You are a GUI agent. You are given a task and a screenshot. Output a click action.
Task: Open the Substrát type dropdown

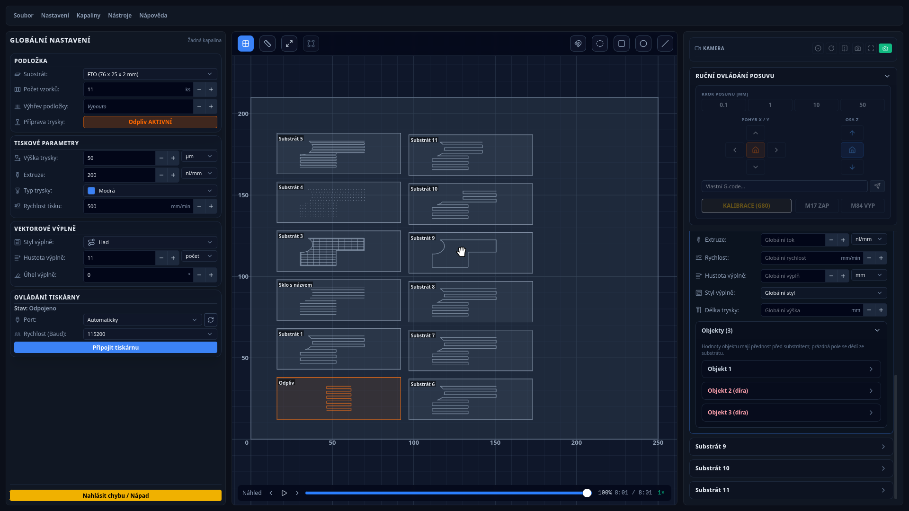coord(150,74)
